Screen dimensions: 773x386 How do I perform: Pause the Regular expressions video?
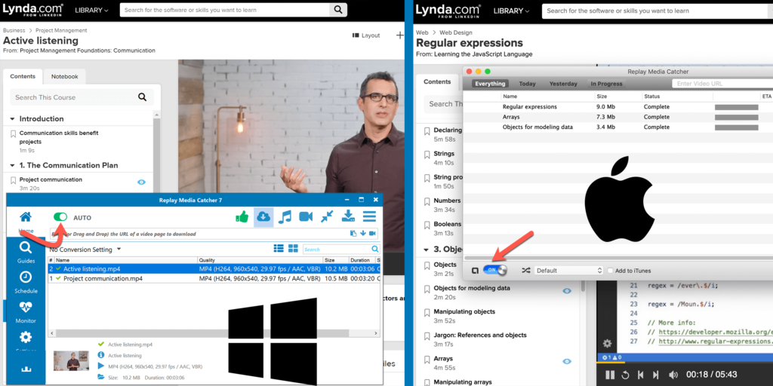coord(610,375)
